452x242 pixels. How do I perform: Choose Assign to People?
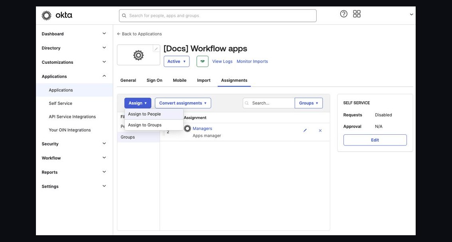click(154, 114)
